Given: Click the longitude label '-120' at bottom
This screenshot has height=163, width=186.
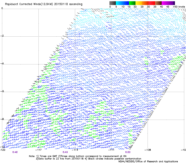Looking at the screenshot, I should 3,150.
